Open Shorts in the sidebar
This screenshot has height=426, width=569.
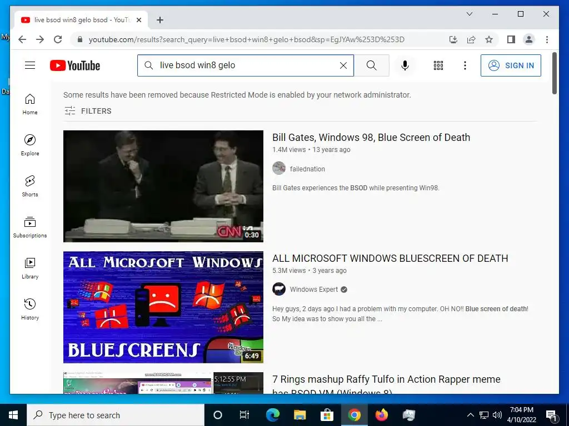click(x=30, y=186)
